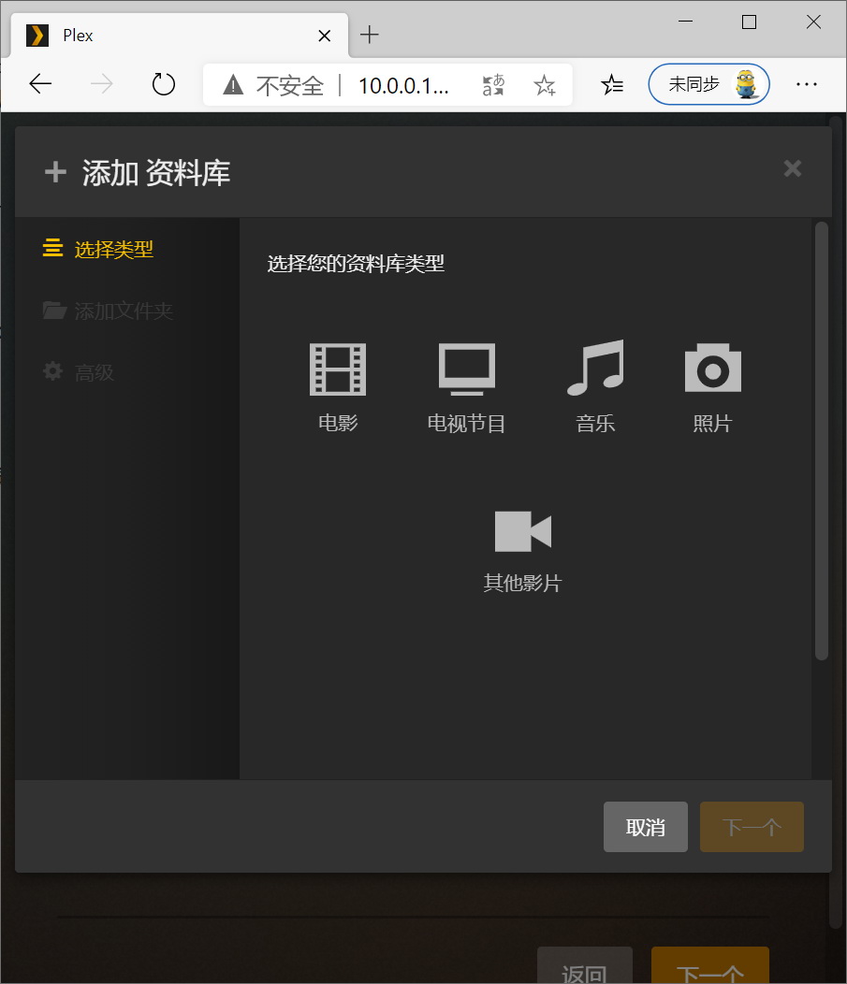
Task: Add page to favorites with star icon
Action: pyautogui.click(x=545, y=85)
